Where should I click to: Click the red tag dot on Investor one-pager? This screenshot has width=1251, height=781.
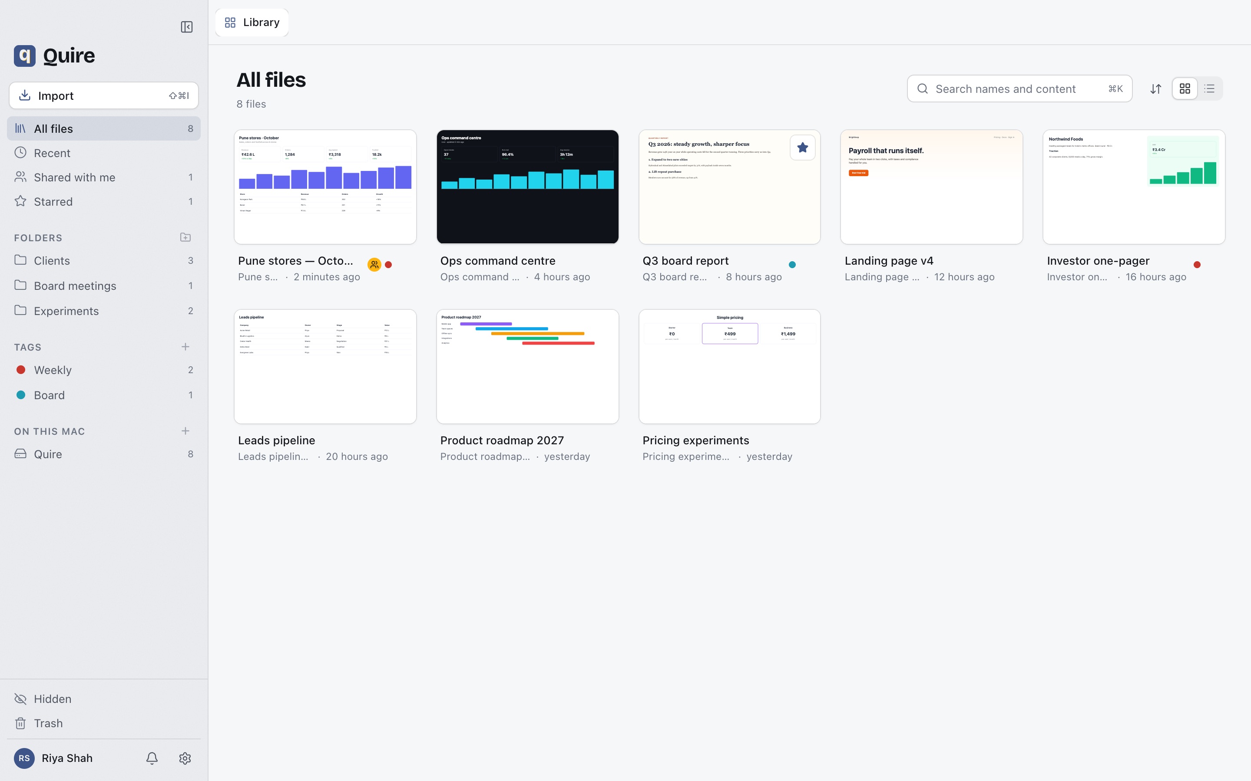click(1197, 265)
